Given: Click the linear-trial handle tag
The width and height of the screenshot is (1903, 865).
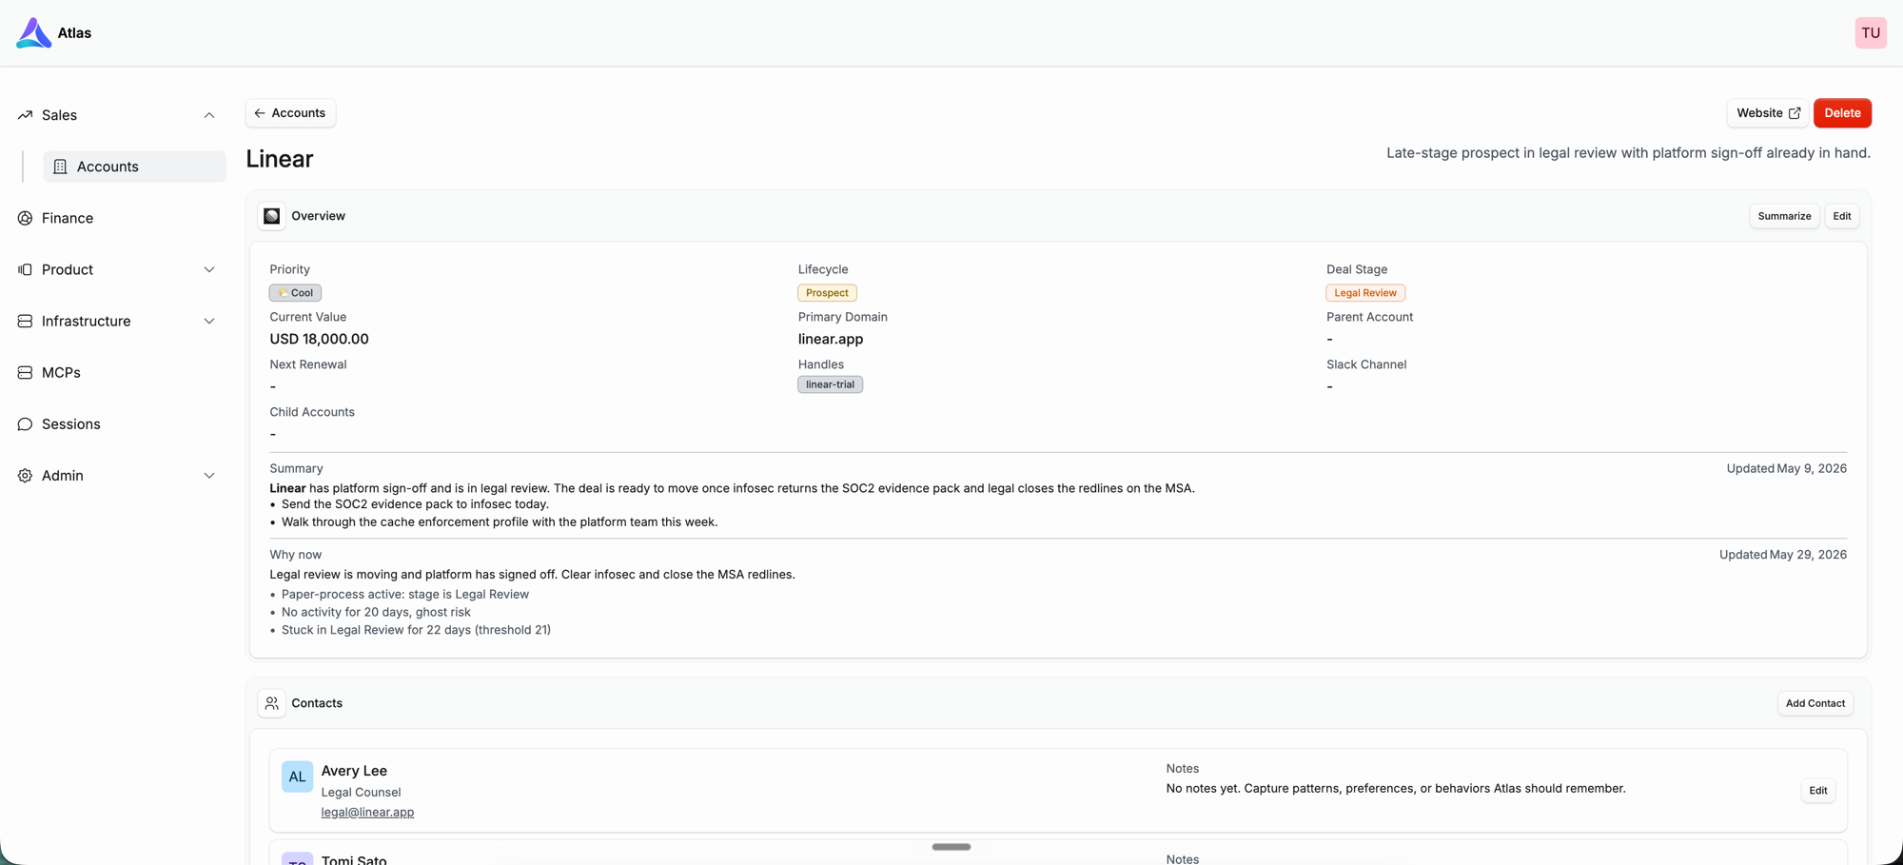Looking at the screenshot, I should (x=830, y=384).
